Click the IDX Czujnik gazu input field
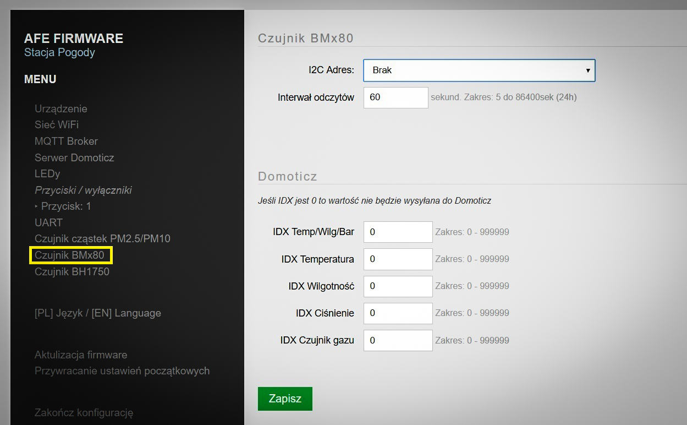 tap(398, 340)
